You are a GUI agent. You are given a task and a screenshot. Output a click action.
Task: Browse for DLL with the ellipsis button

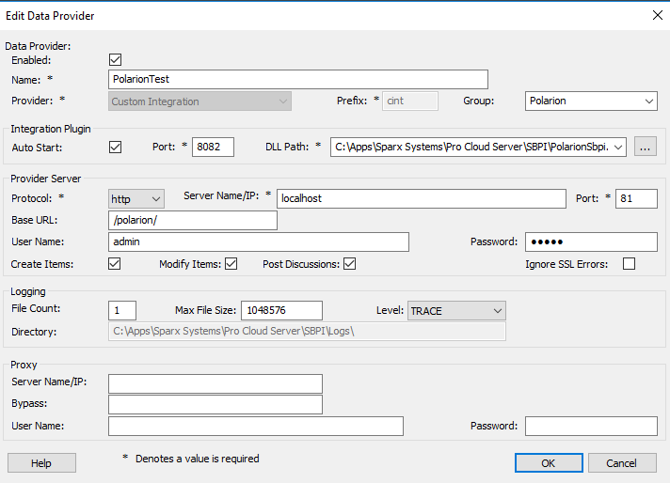tap(646, 148)
